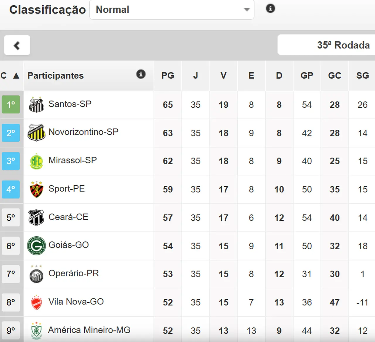Click the Ceará-CE club crest
This screenshot has width=375, height=342.
click(x=36, y=218)
